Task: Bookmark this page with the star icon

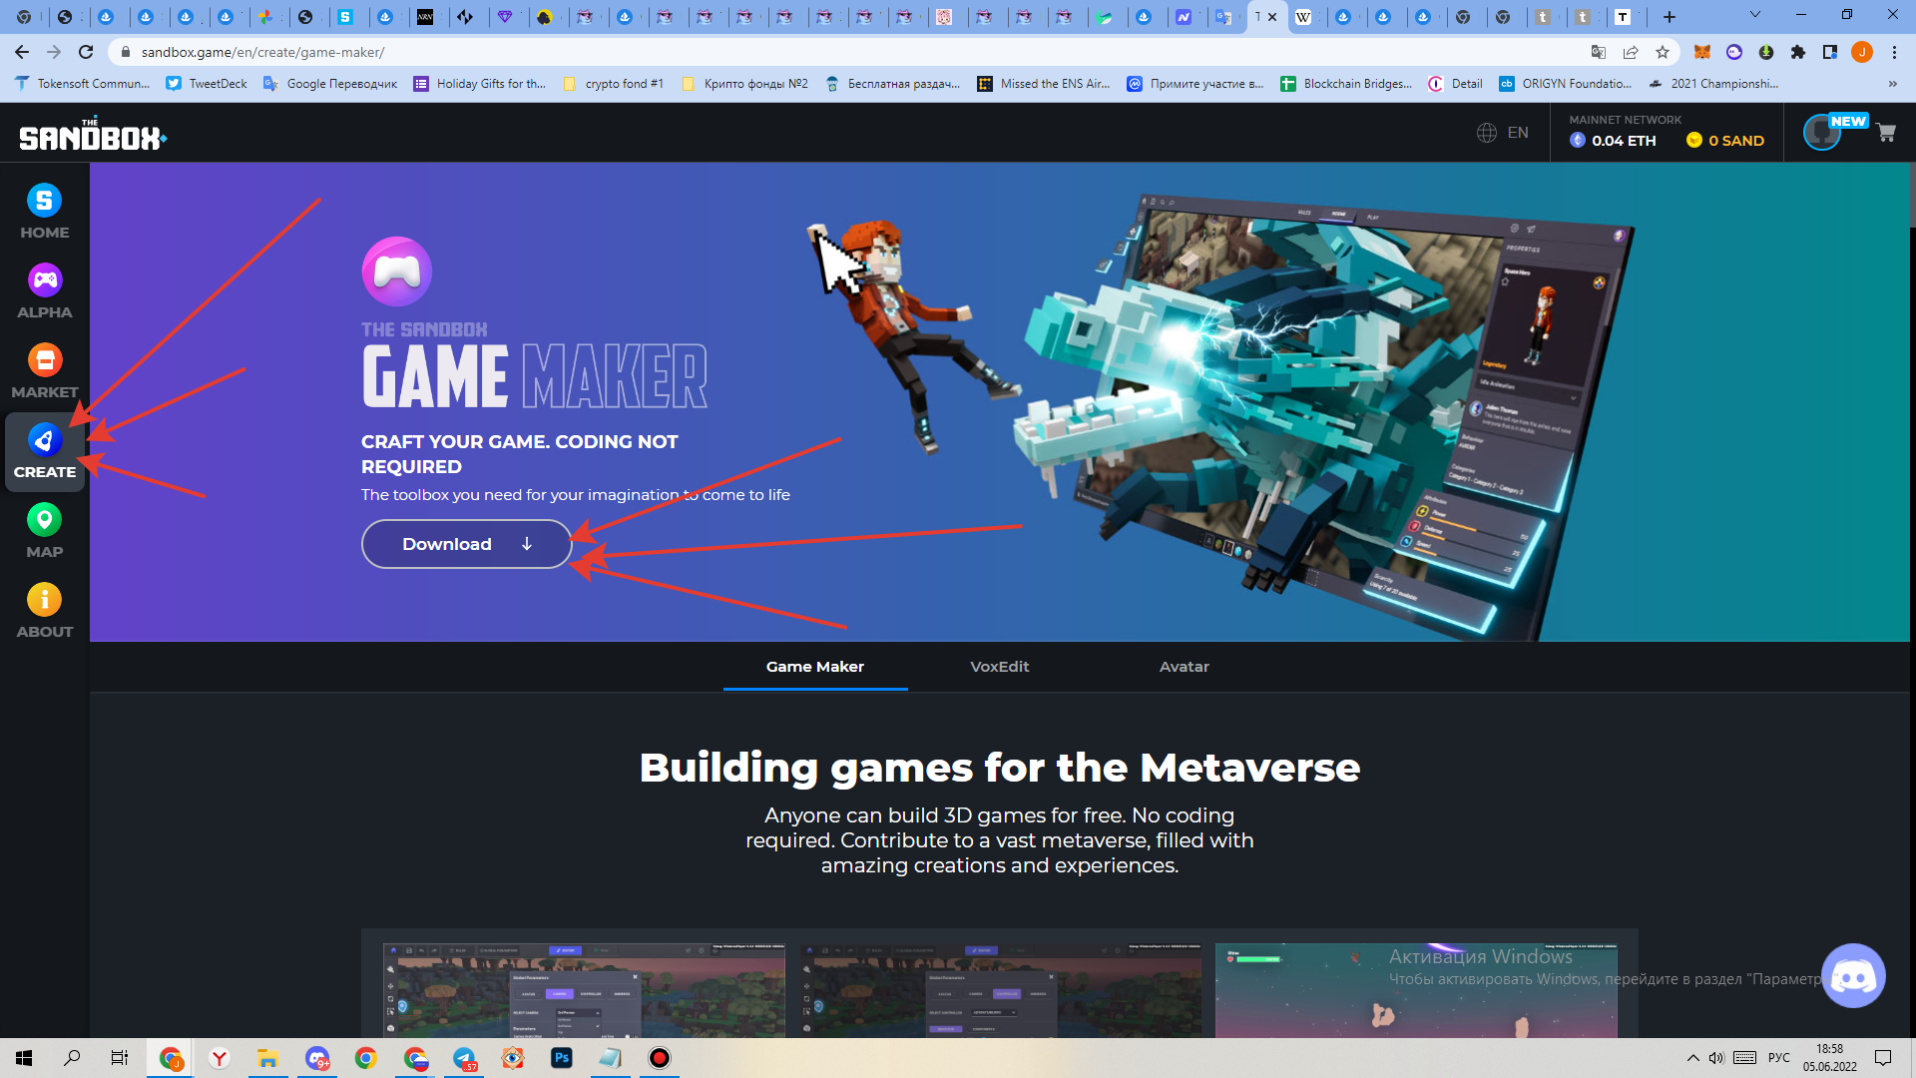Action: point(1663,52)
